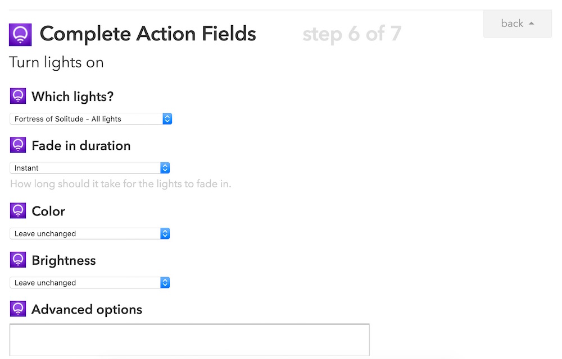Click the LIFX icon beside Brightness
Screen dimensions: 562x359
[x=18, y=260]
